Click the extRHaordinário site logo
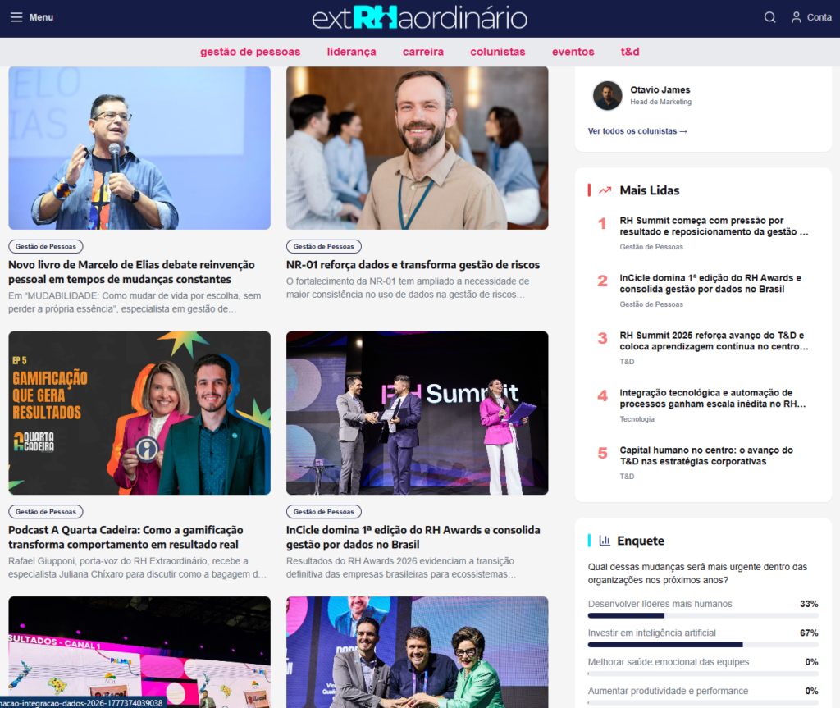Image resolution: width=840 pixels, height=708 pixels. click(x=419, y=18)
